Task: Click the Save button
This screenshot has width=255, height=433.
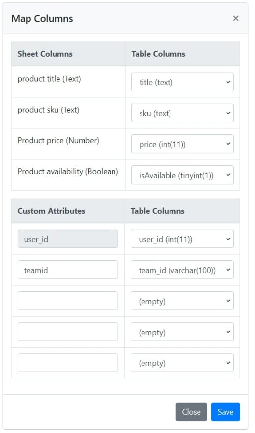Action: pos(226,412)
